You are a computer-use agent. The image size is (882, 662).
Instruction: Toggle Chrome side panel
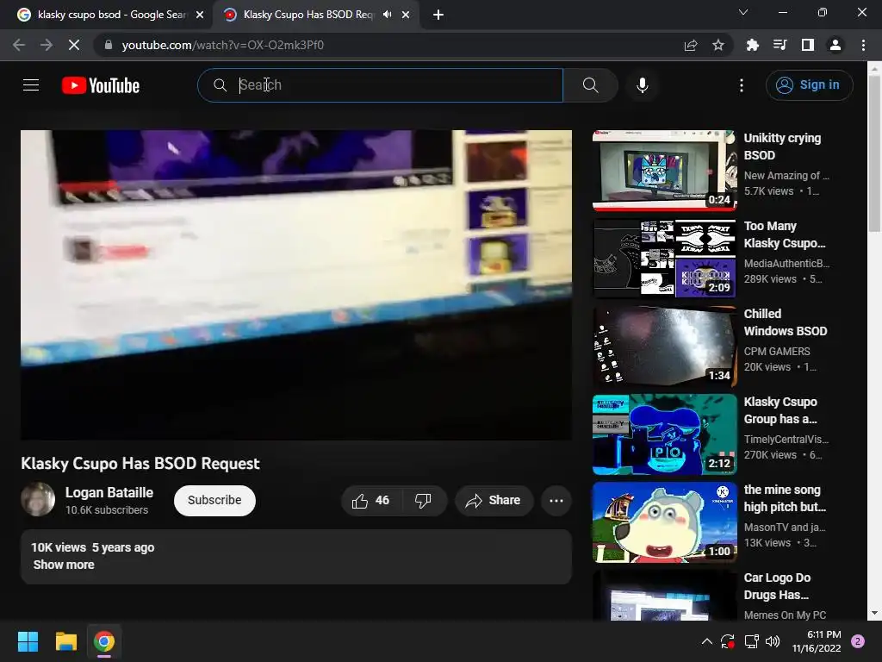point(807,45)
